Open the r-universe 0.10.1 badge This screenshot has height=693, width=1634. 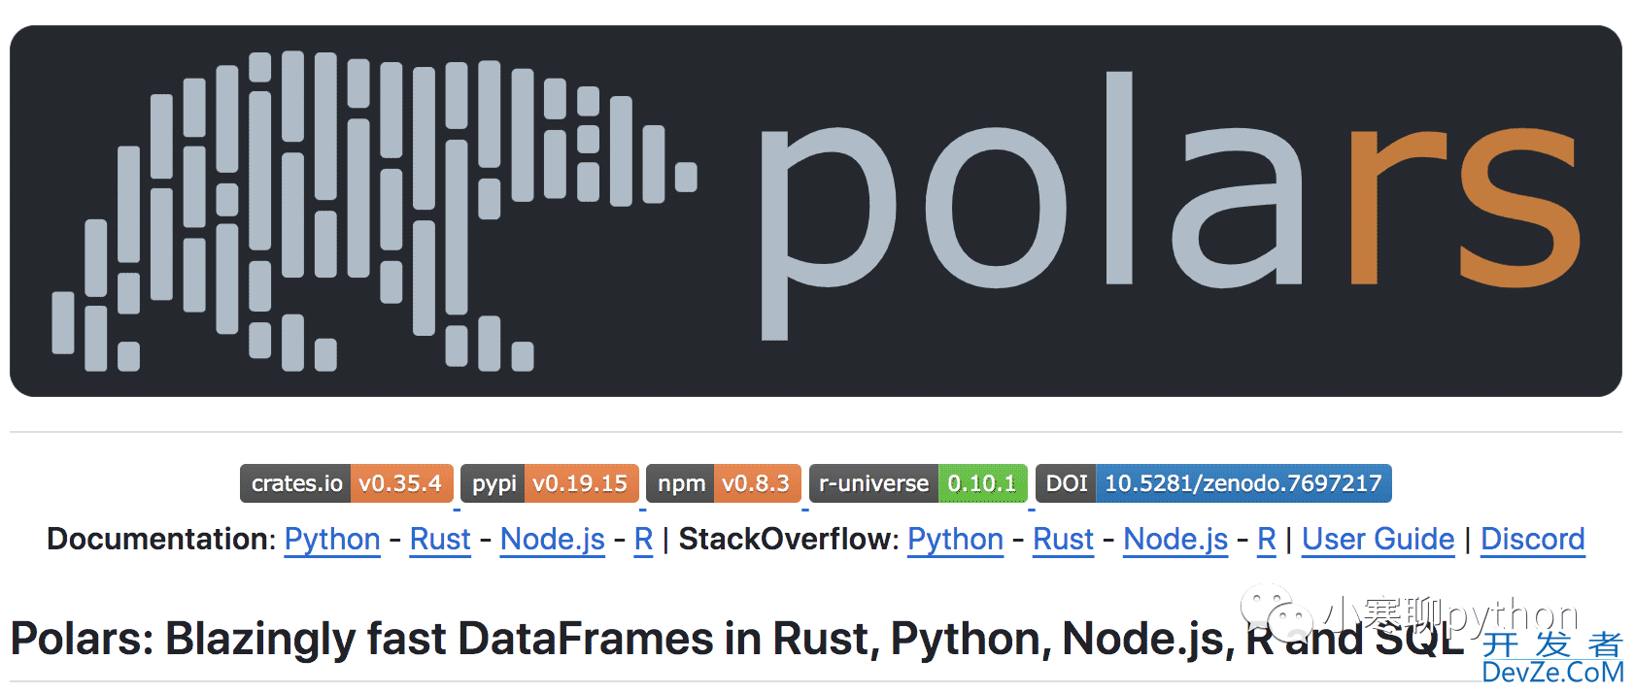(x=918, y=483)
